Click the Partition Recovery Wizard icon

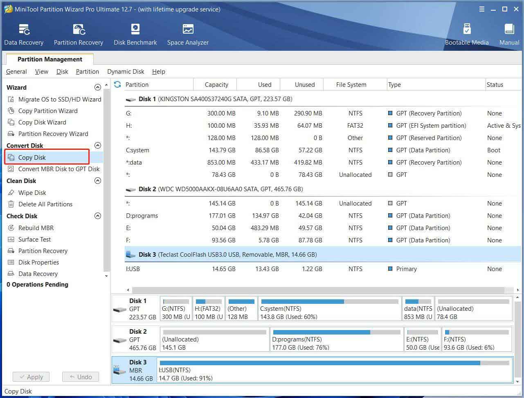tap(11, 133)
